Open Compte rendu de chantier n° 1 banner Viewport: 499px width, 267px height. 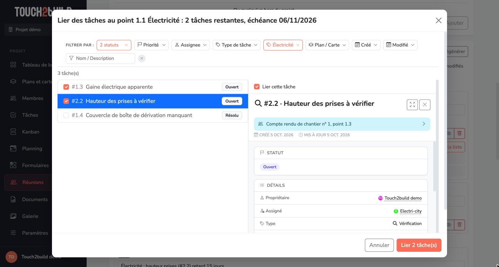pyautogui.click(x=342, y=124)
